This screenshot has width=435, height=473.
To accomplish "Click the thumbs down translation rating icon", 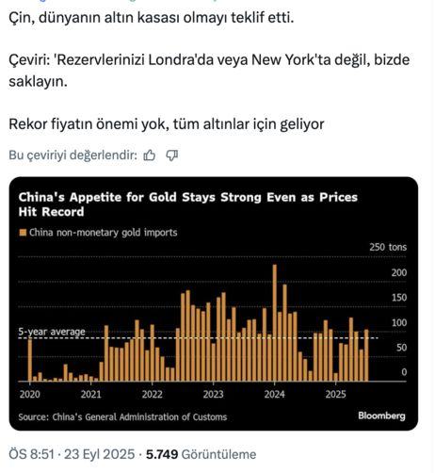I will 172,155.
